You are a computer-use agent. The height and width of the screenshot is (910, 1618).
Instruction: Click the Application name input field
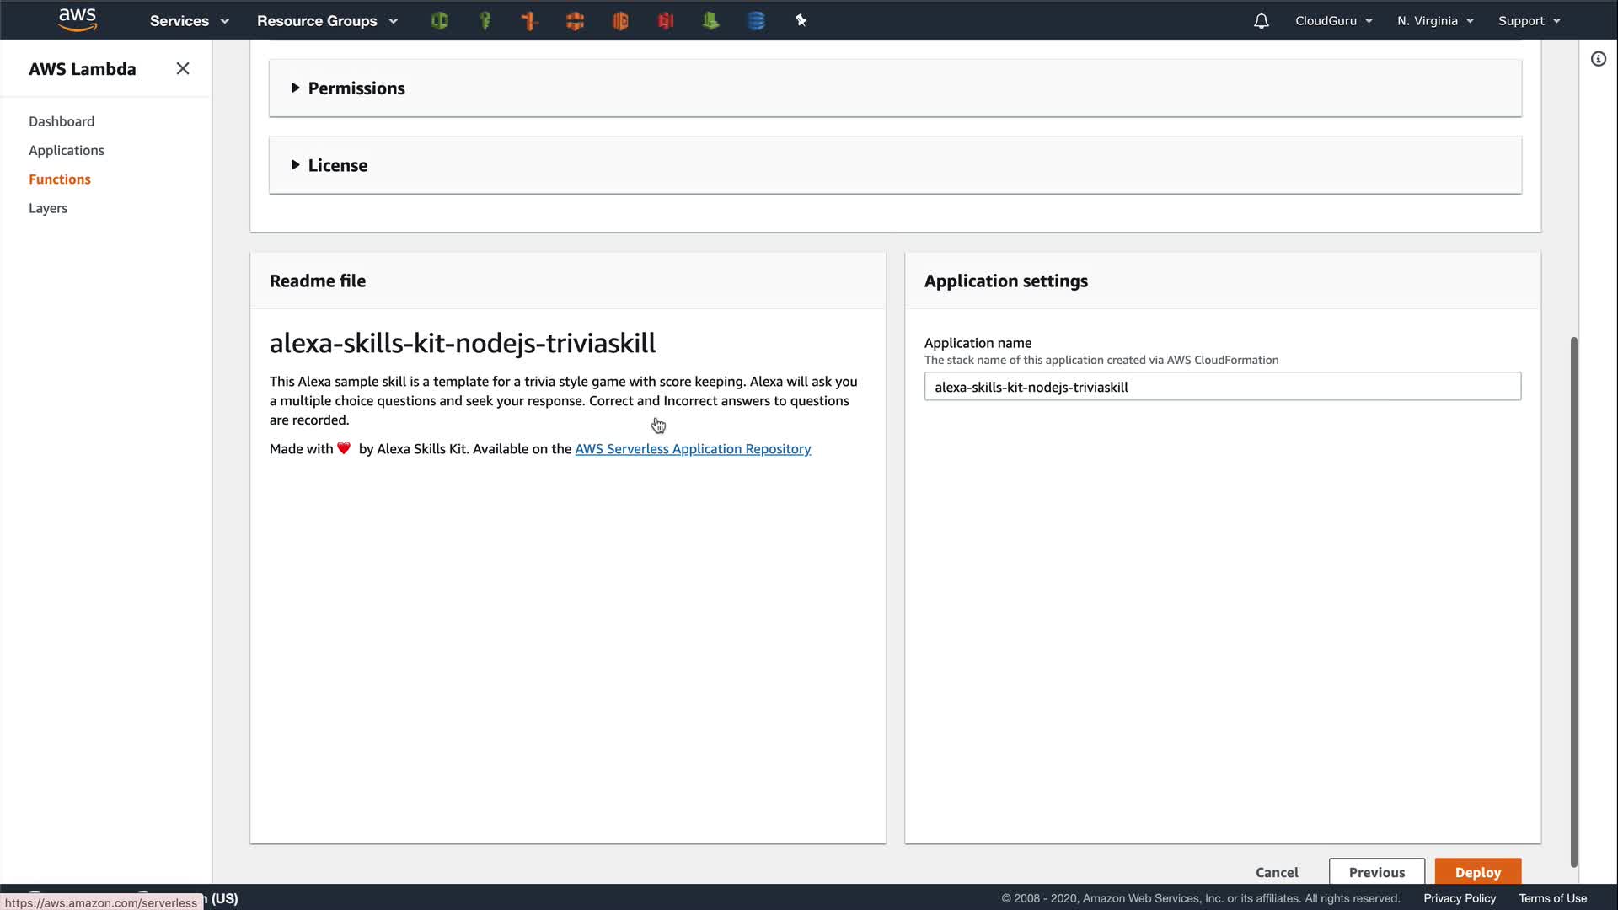(x=1222, y=387)
